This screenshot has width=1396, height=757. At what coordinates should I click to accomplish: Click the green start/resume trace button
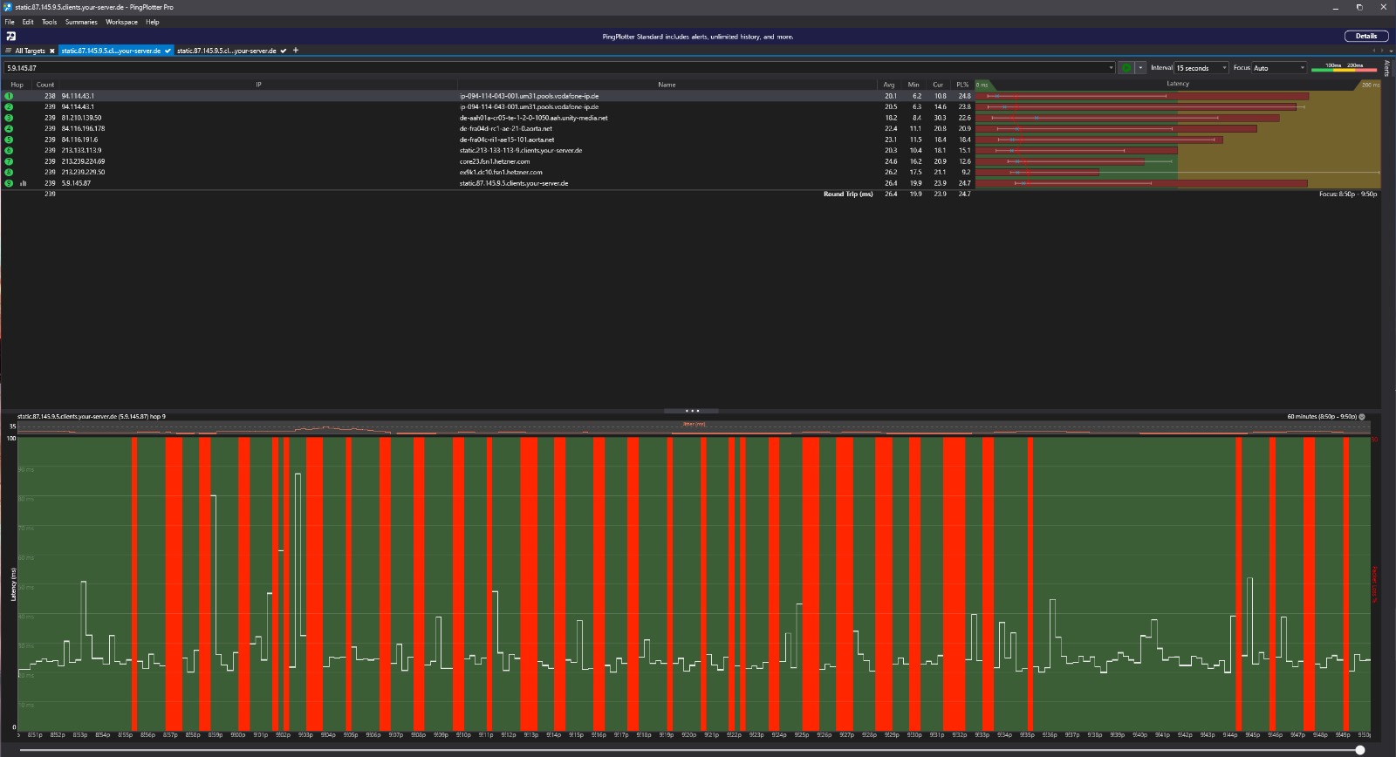pyautogui.click(x=1126, y=68)
